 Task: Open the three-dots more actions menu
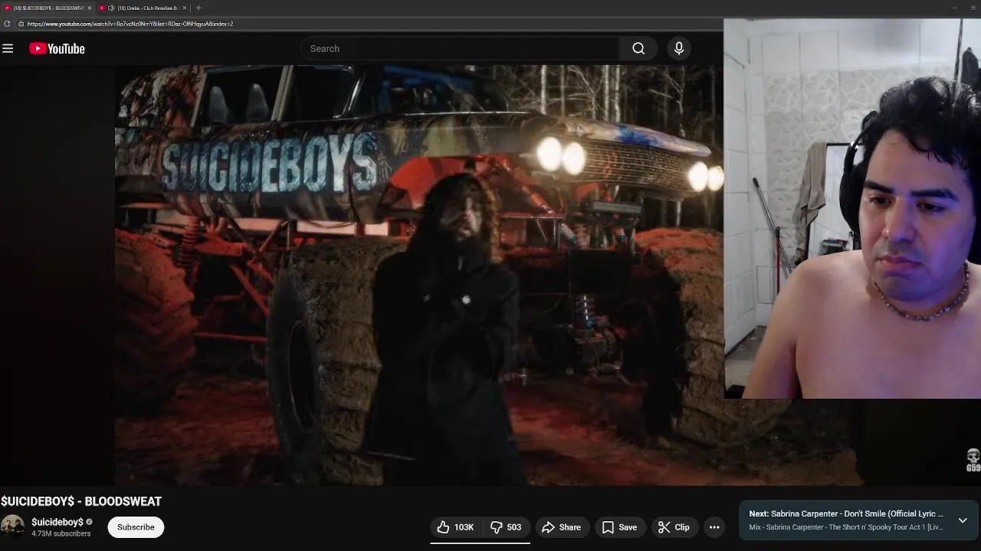coord(714,527)
